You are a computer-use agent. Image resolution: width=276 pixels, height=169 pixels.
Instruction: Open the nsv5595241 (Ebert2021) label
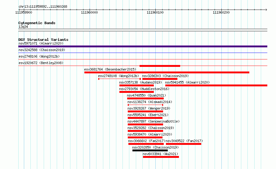(148, 115)
